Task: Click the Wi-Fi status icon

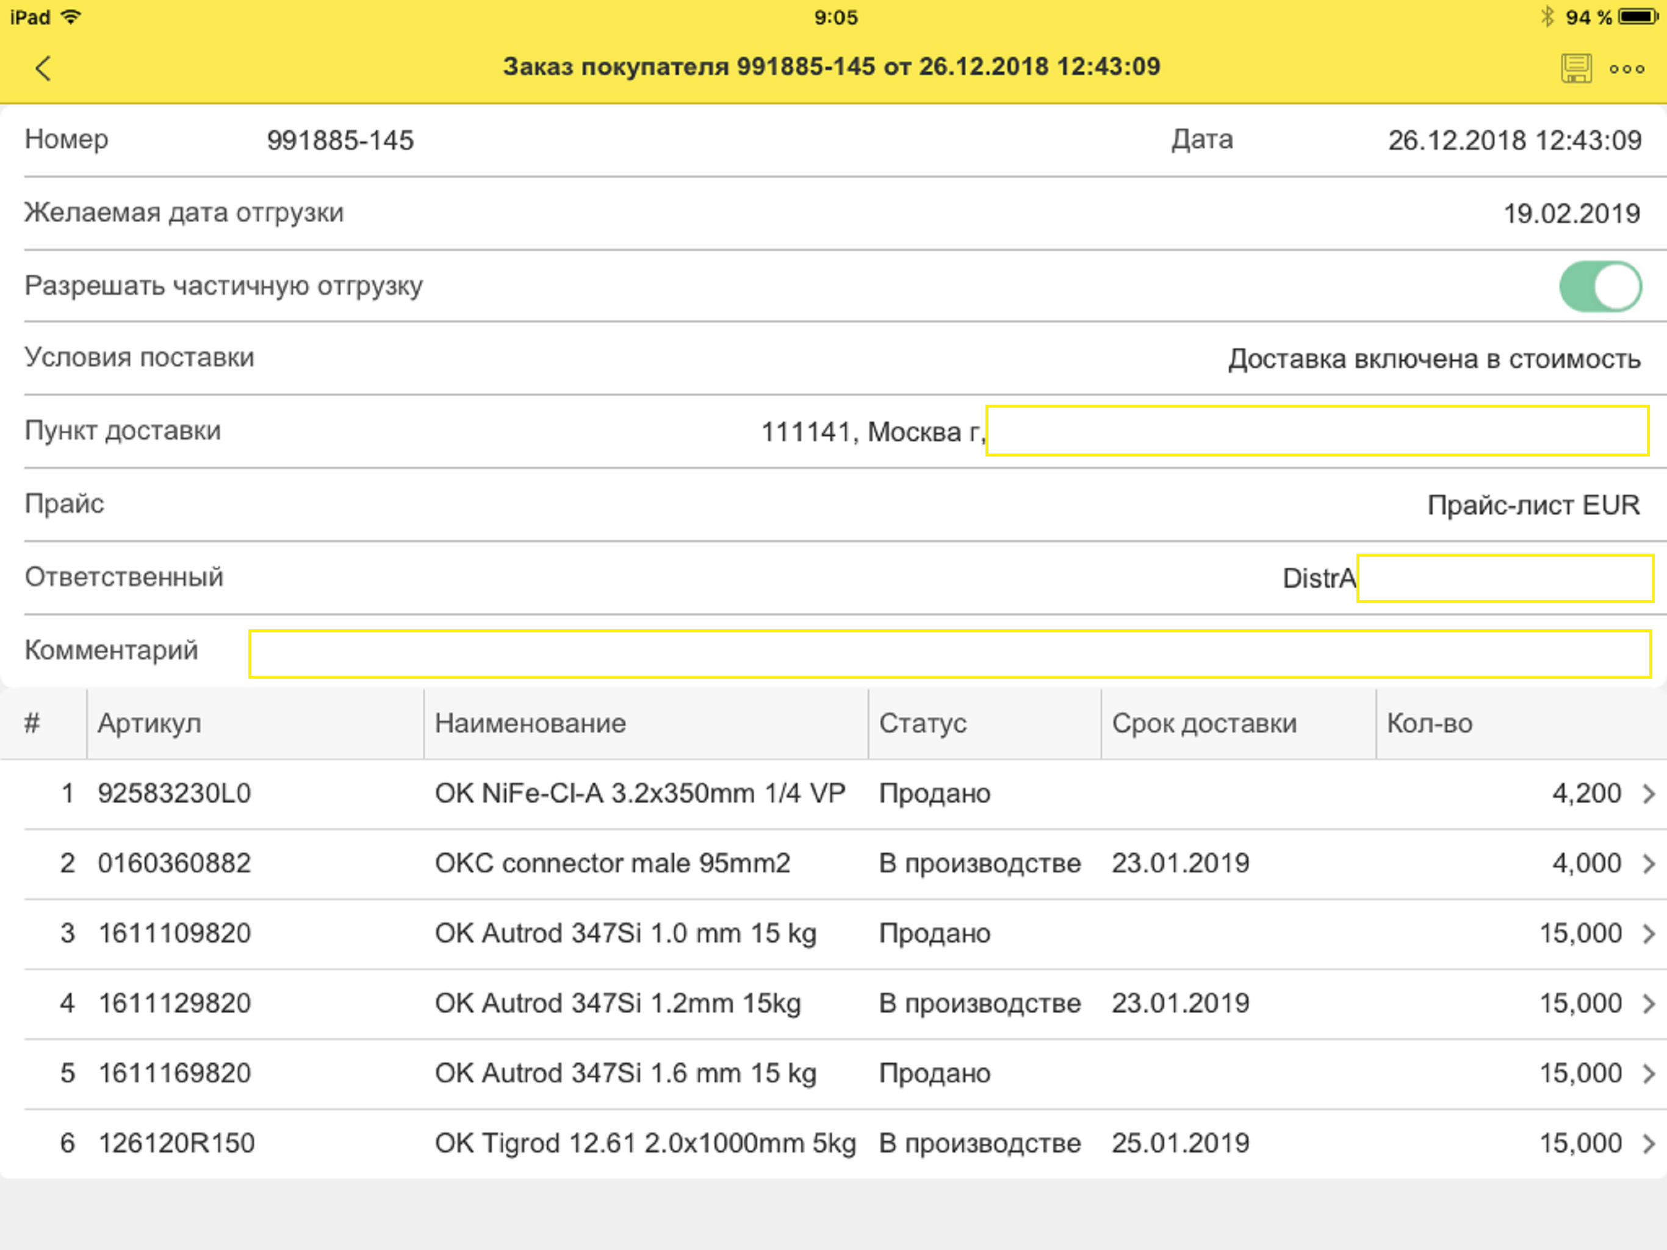Action: pyautogui.click(x=71, y=16)
